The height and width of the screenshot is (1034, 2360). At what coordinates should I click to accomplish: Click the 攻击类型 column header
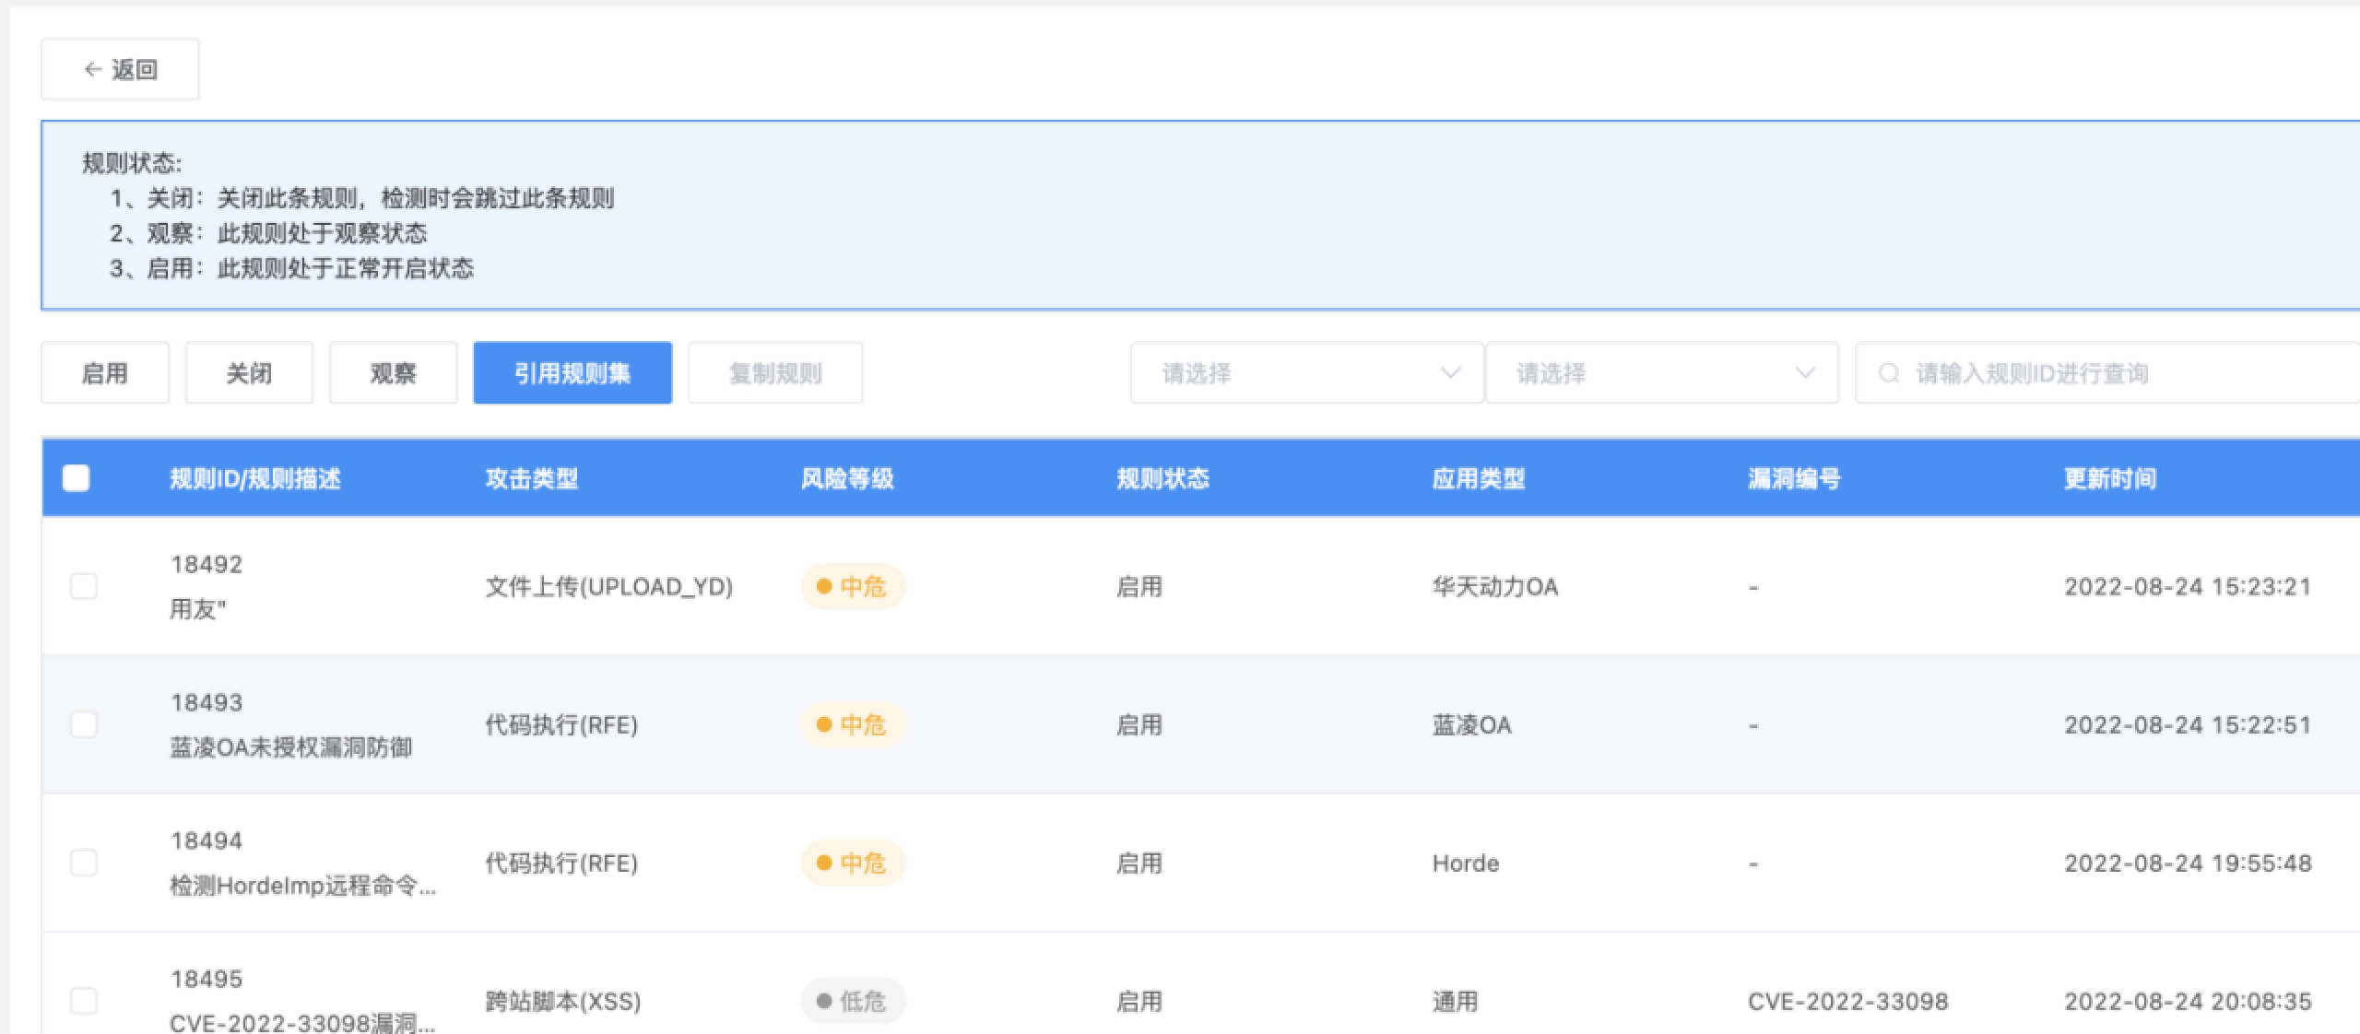pos(532,479)
